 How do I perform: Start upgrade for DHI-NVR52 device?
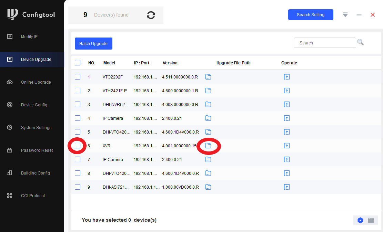click(287, 104)
